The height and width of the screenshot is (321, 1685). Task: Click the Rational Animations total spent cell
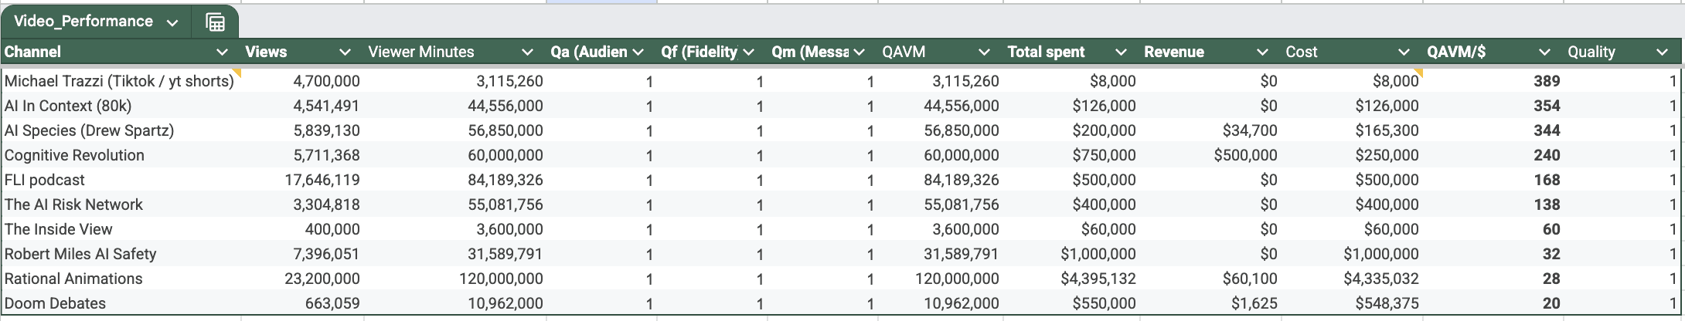tap(1098, 279)
